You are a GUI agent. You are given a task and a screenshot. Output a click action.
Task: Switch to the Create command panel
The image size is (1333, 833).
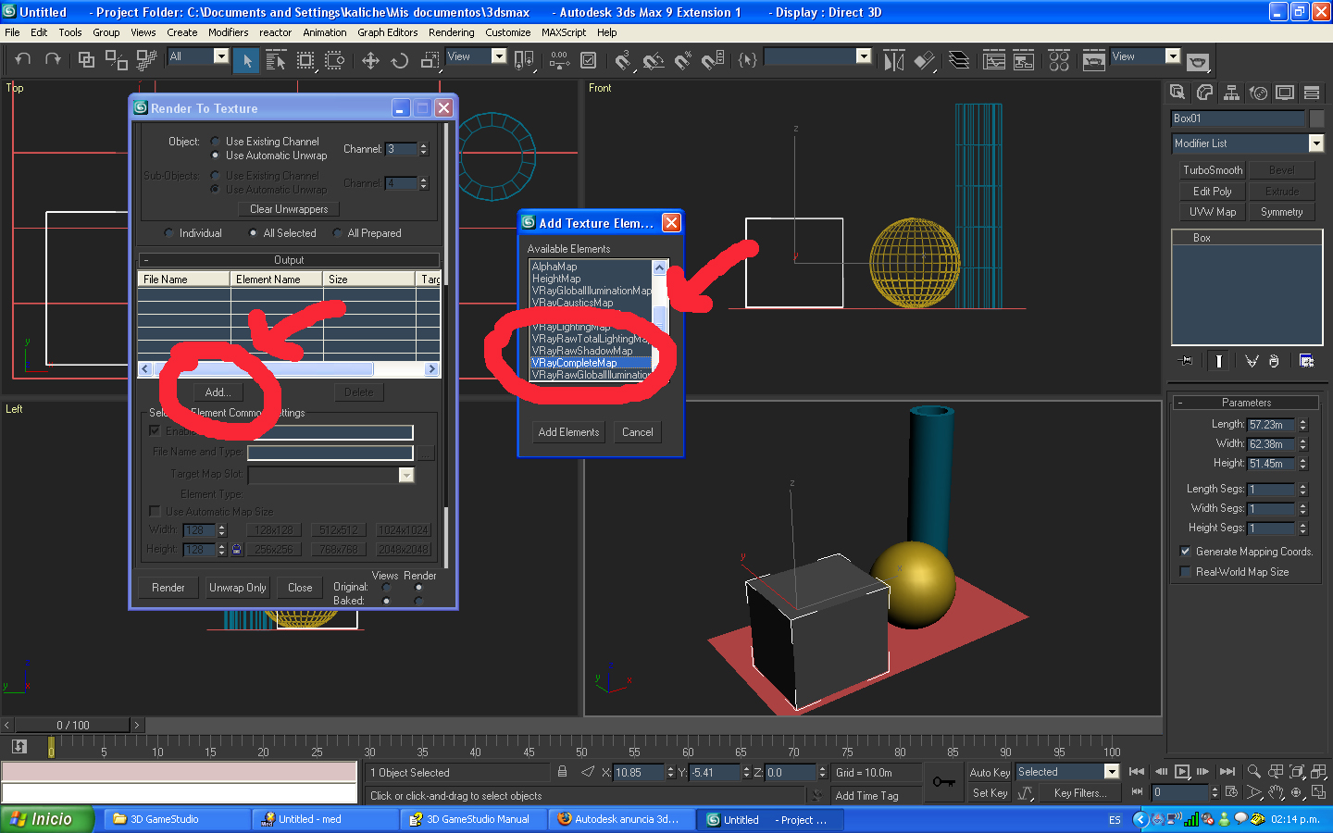[x=1177, y=93]
